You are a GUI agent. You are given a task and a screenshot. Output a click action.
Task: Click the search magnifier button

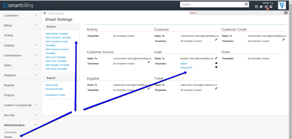point(246,5)
